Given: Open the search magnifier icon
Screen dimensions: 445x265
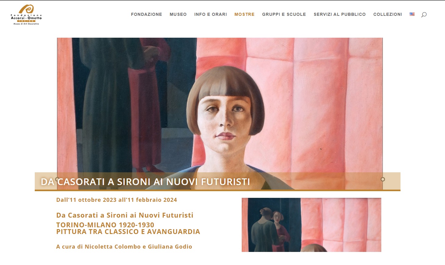Looking at the screenshot, I should point(424,15).
